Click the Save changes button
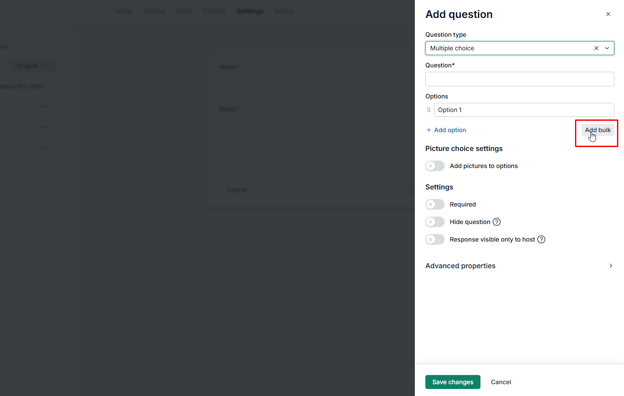 pyautogui.click(x=452, y=382)
